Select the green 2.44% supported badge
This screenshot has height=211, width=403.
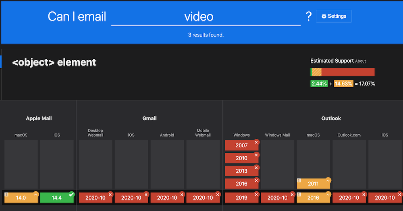(319, 84)
